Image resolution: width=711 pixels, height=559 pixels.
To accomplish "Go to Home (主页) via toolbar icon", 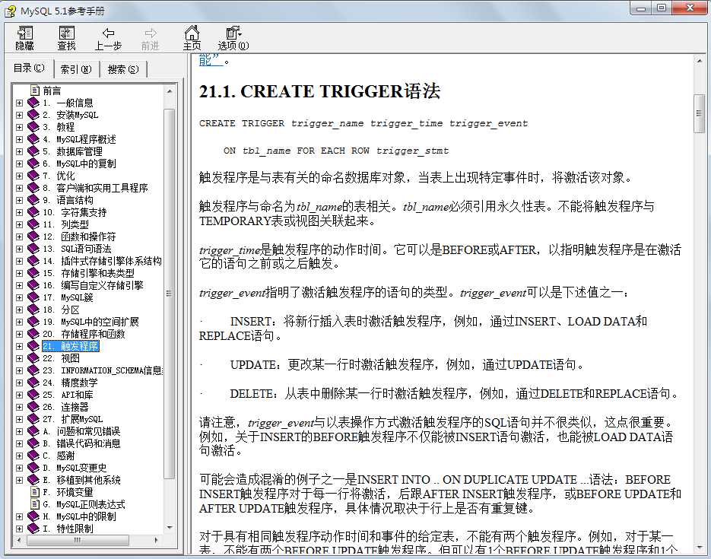I will (192, 37).
